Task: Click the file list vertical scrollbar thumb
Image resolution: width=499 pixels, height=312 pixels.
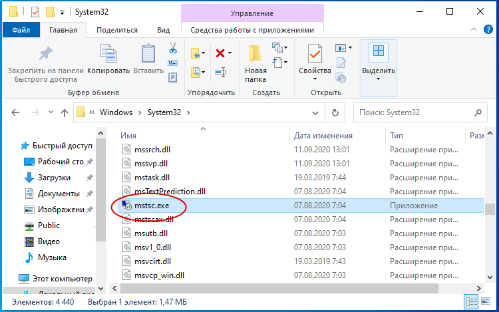Action: click(490, 210)
